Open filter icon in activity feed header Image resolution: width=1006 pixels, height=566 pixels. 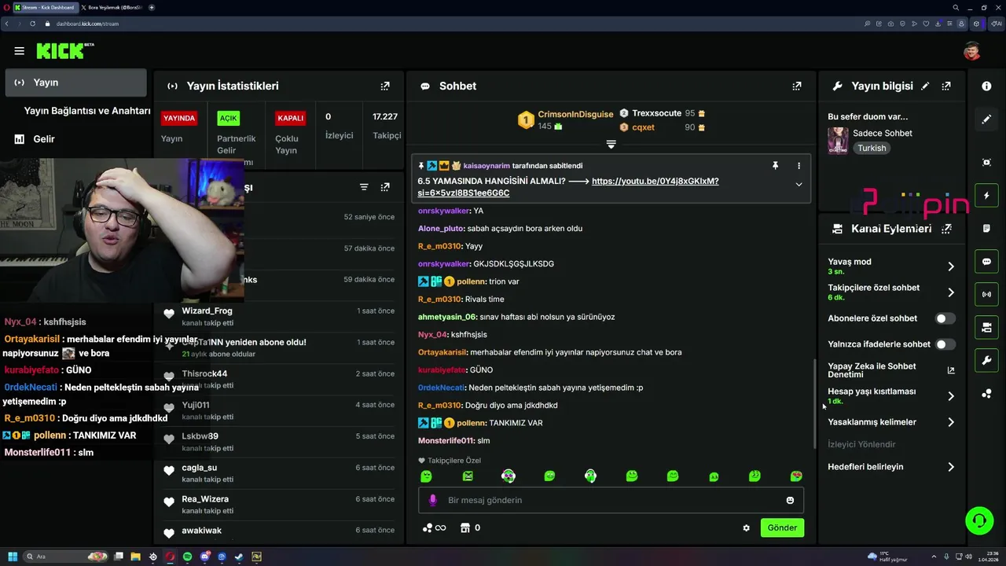[x=364, y=187]
